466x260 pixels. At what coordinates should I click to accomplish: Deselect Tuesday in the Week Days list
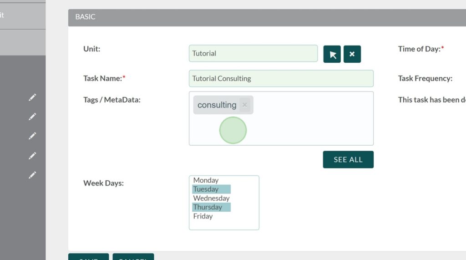(x=206, y=189)
